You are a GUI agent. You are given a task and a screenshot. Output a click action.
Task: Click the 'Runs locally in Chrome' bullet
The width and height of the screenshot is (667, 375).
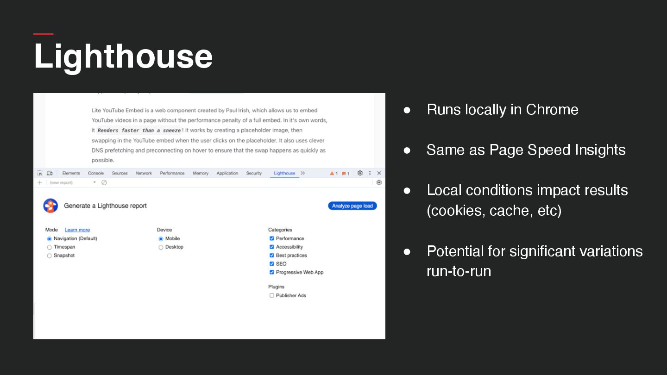(503, 109)
